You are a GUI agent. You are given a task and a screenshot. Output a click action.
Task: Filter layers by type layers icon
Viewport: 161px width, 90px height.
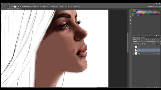pos(150,39)
